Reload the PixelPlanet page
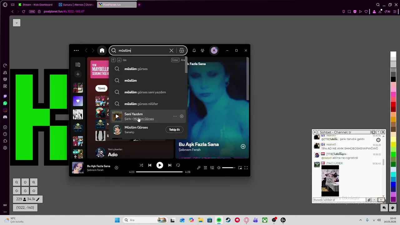Viewport: 400px width, 225px height. pos(23,12)
